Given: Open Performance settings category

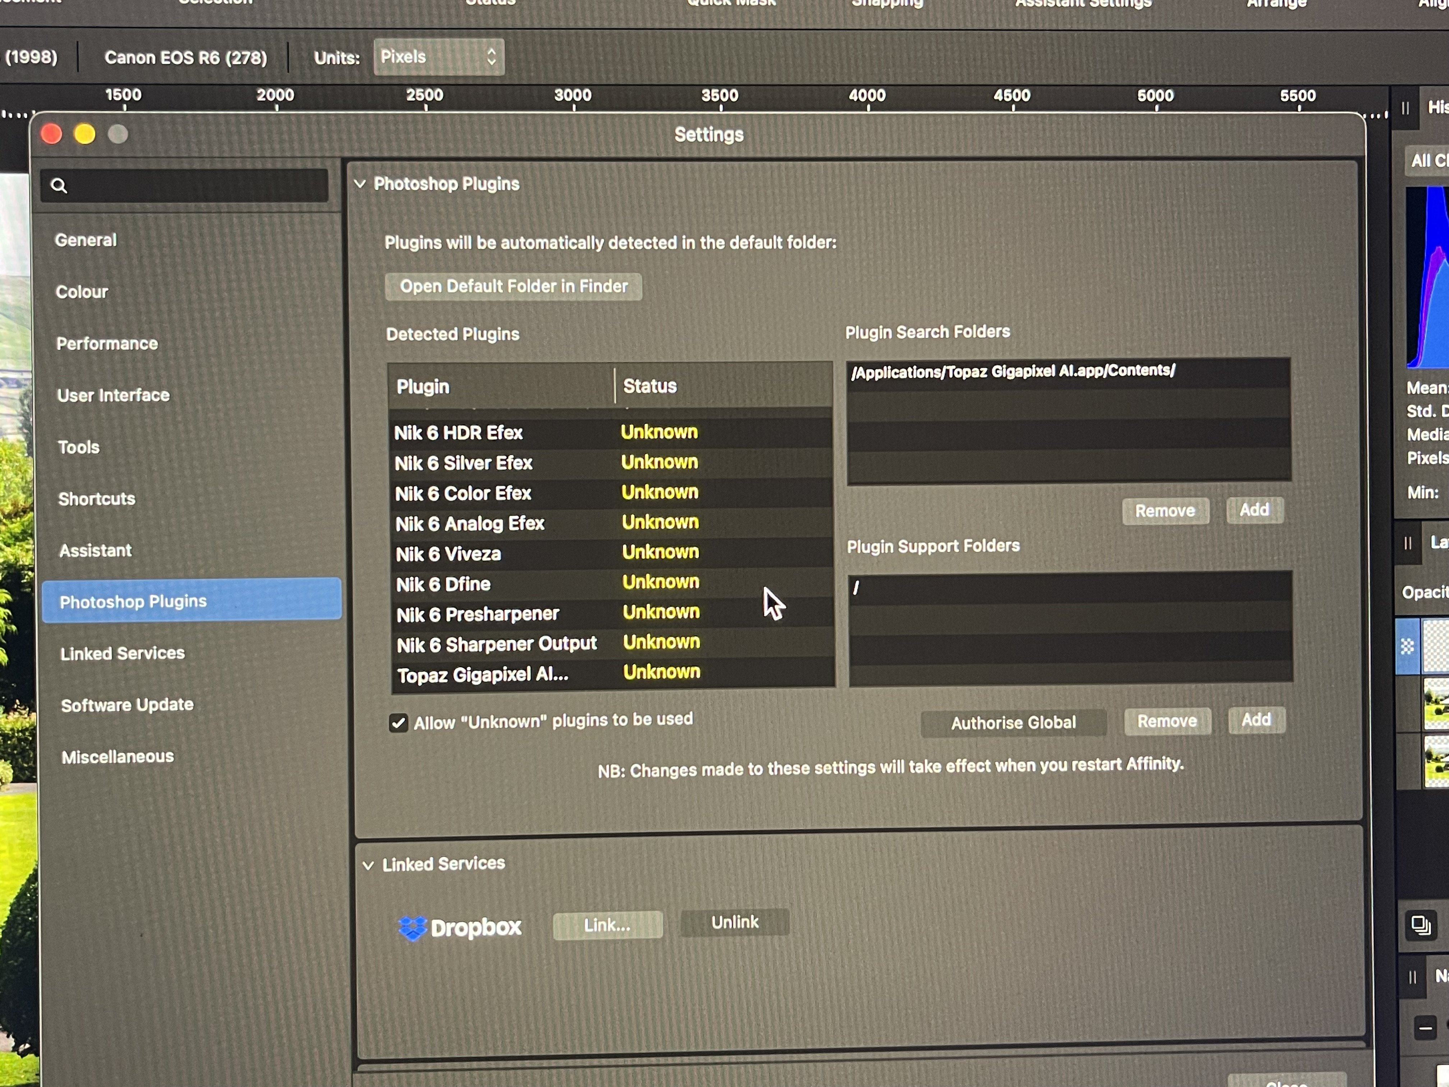Looking at the screenshot, I should pos(107,344).
